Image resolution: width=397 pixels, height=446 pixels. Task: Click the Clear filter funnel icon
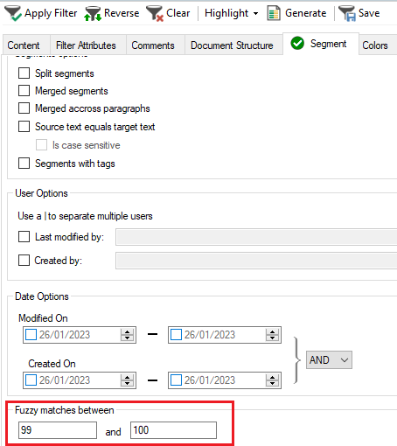pos(155,13)
